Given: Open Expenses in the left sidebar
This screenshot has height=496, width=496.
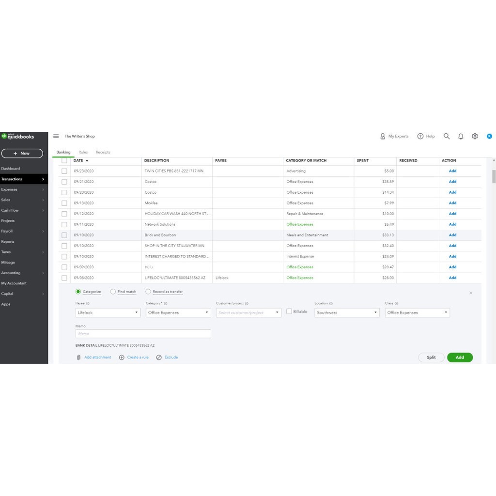Looking at the screenshot, I should pos(10,189).
